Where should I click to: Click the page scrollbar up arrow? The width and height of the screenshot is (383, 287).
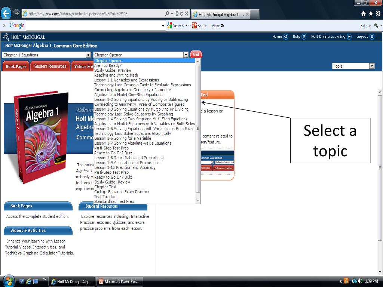380,92
